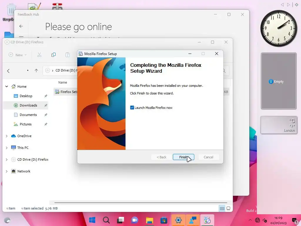Open File Explorer from the taskbar
Screen dimensions: 301x226
click(149, 220)
